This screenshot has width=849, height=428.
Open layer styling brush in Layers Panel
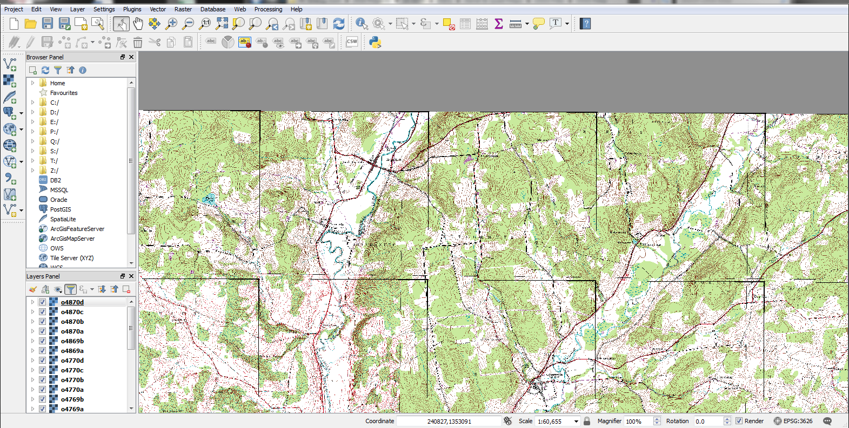coord(33,289)
